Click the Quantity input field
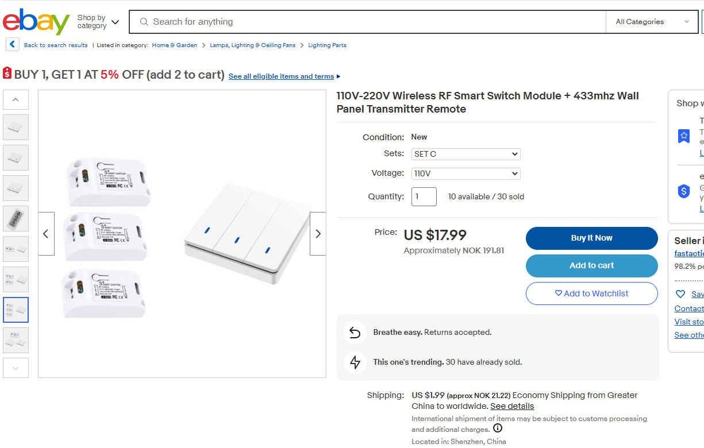704x448 pixels. click(424, 196)
